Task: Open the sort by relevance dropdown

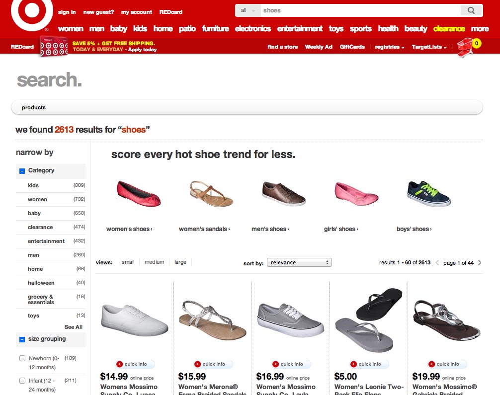Action: (x=299, y=262)
